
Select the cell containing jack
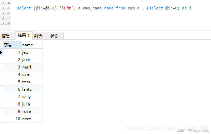pos(32,60)
